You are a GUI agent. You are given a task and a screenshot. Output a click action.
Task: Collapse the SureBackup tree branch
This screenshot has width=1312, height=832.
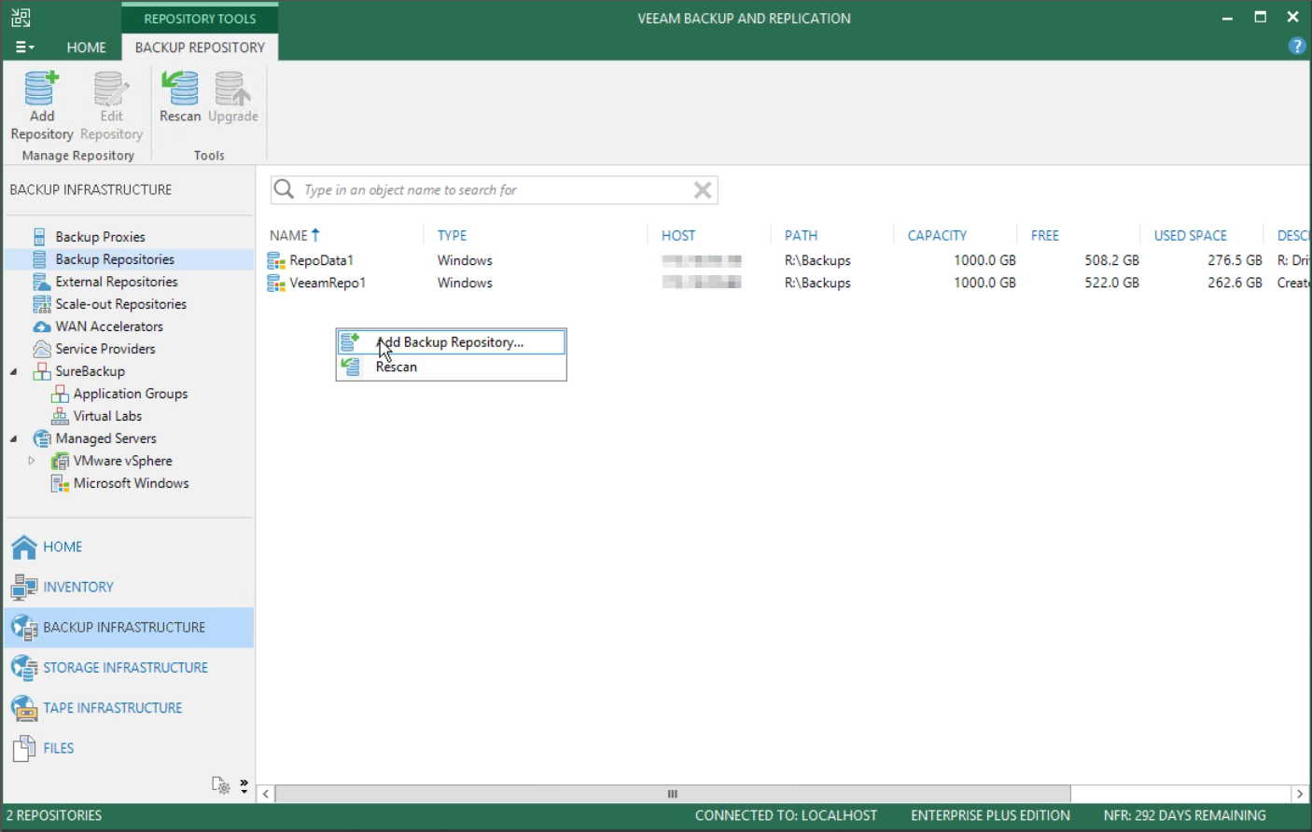pos(14,371)
